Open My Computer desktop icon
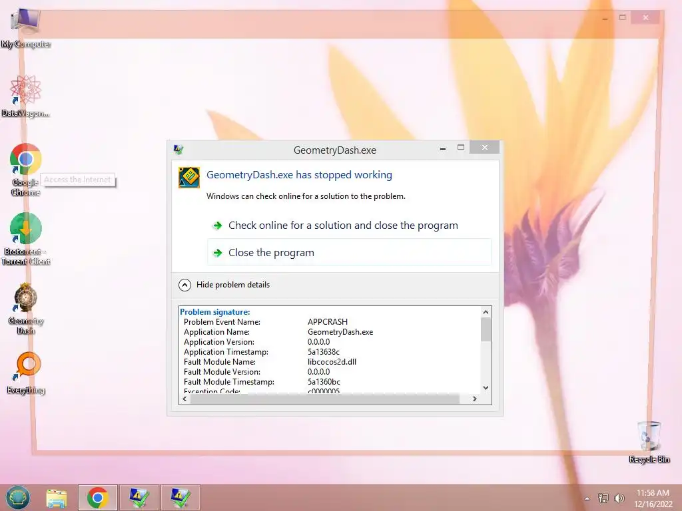The width and height of the screenshot is (682, 511). 26,27
